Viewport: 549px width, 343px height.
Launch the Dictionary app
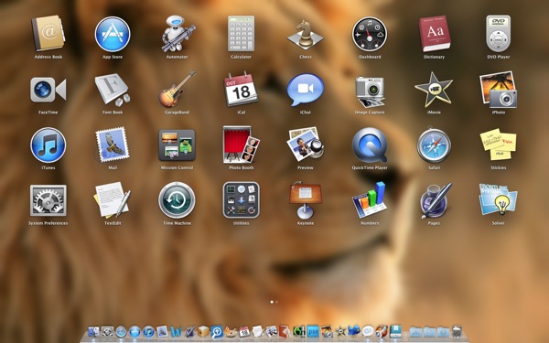coord(434,34)
